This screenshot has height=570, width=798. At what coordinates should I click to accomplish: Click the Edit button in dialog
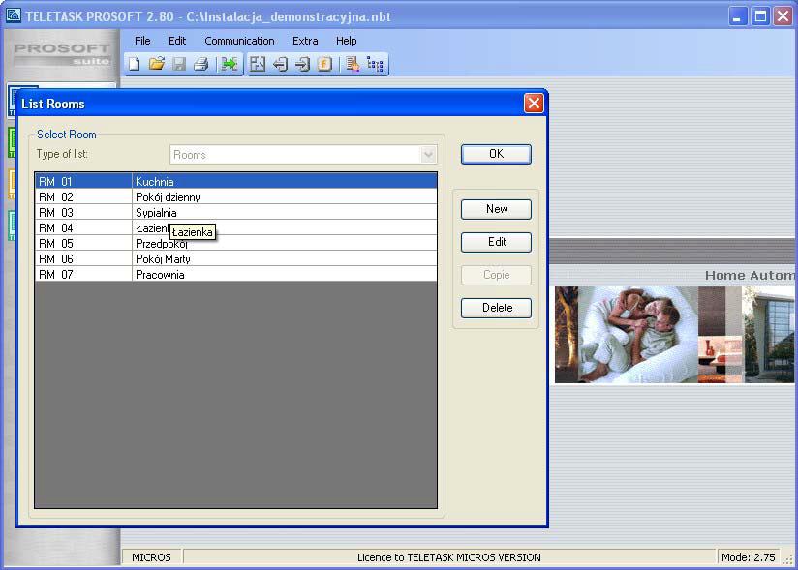(496, 242)
